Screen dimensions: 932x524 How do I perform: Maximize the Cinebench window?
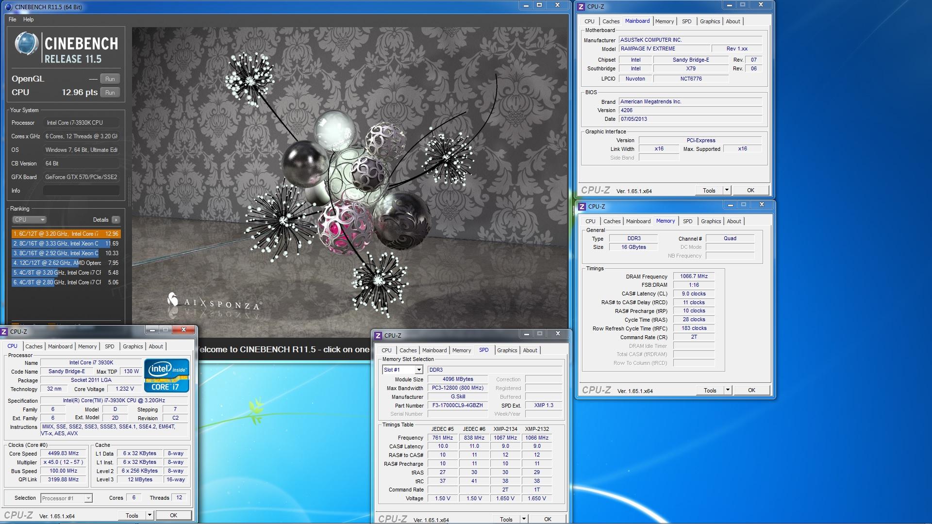[x=539, y=5]
